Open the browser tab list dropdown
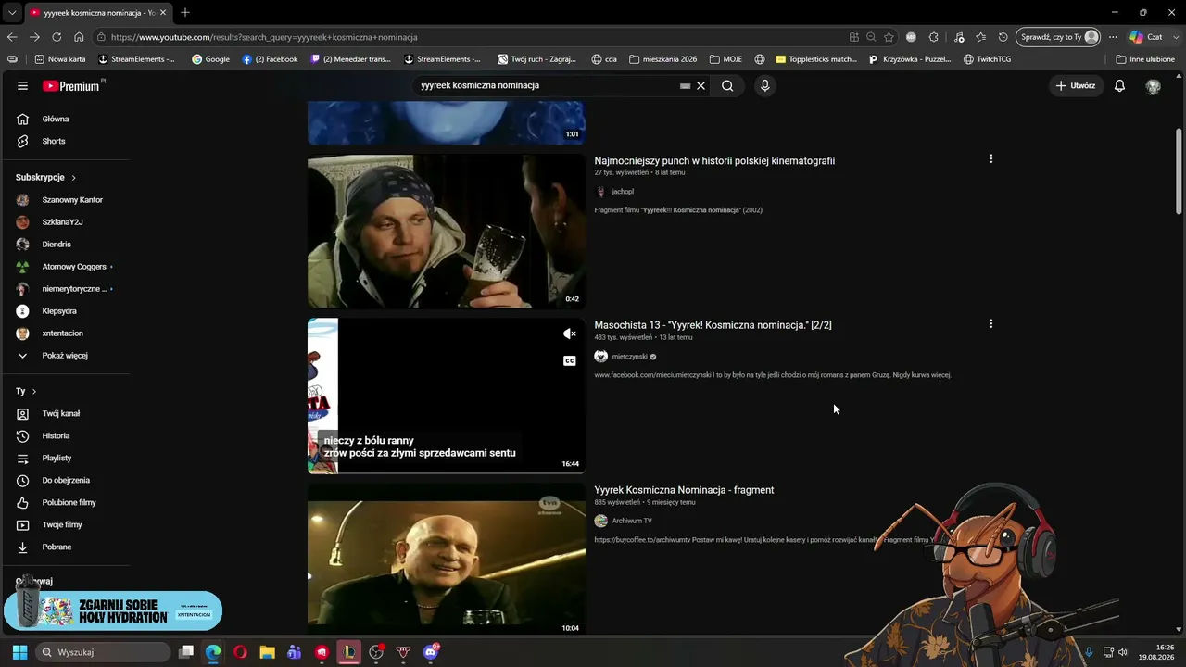This screenshot has height=667, width=1186. [x=11, y=13]
